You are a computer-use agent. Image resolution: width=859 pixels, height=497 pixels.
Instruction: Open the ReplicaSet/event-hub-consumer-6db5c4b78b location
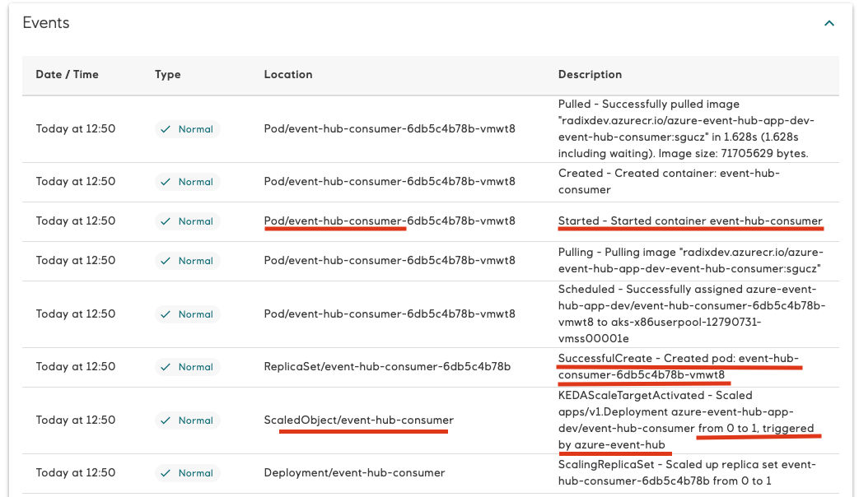point(387,366)
